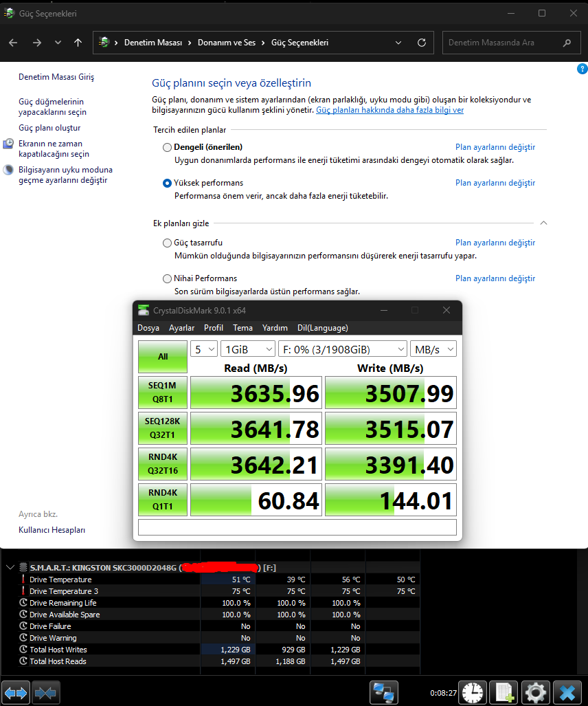Open test size dropdown showing 1GiB
Image resolution: width=588 pixels, height=706 pixels.
[248, 349]
